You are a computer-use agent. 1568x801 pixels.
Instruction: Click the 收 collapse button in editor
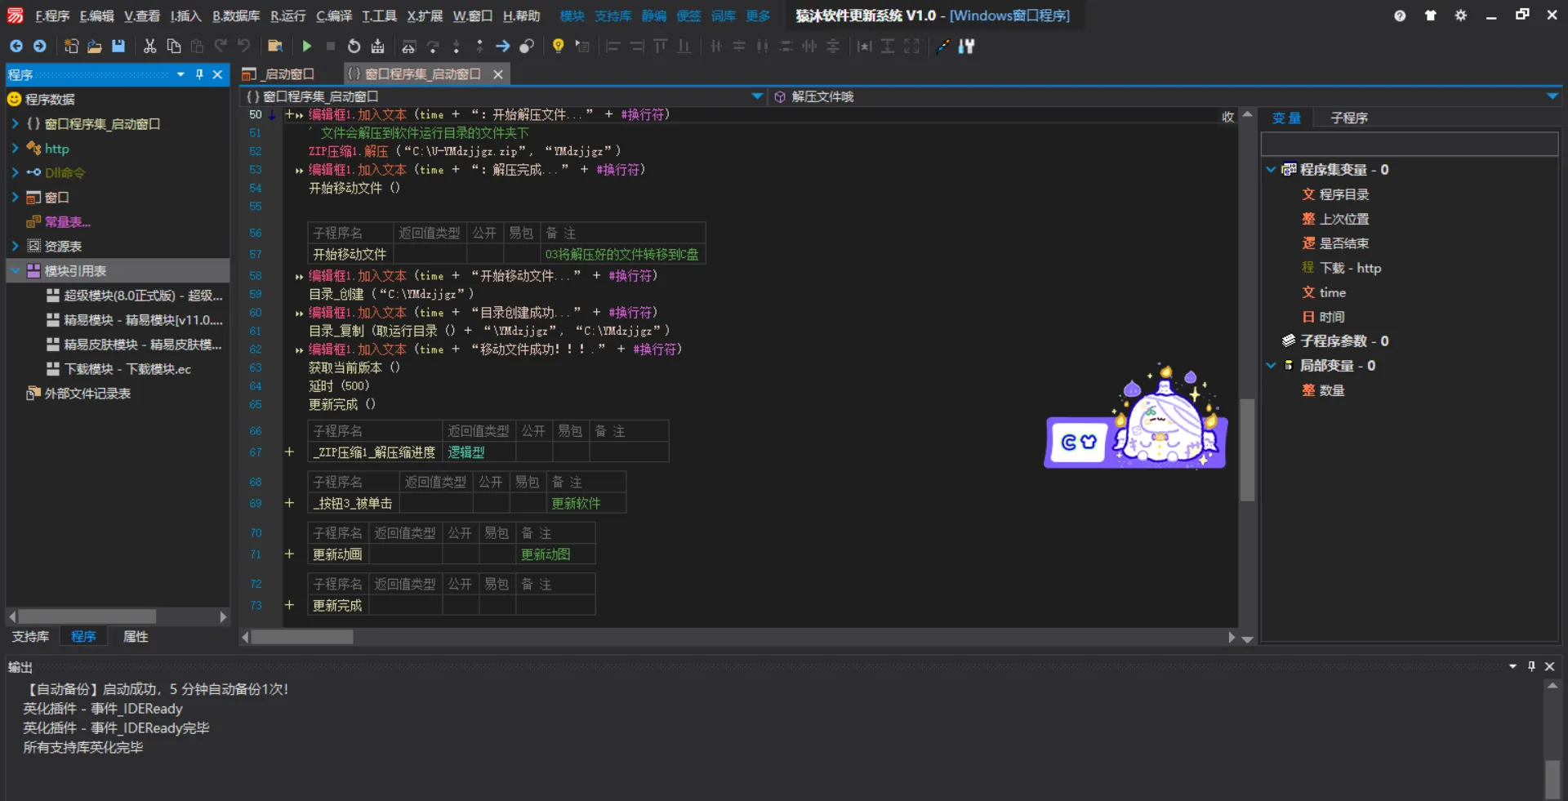1227,117
